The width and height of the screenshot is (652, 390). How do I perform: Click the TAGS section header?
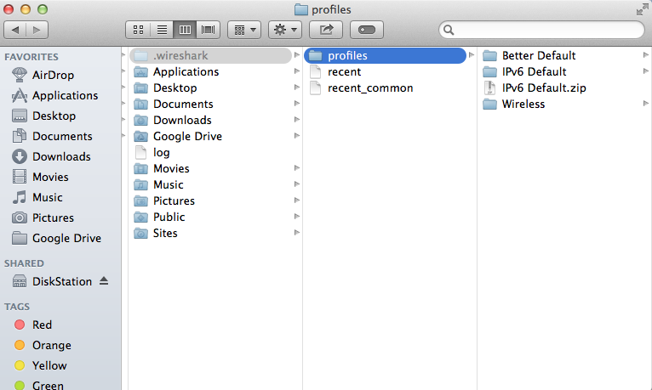click(x=17, y=307)
